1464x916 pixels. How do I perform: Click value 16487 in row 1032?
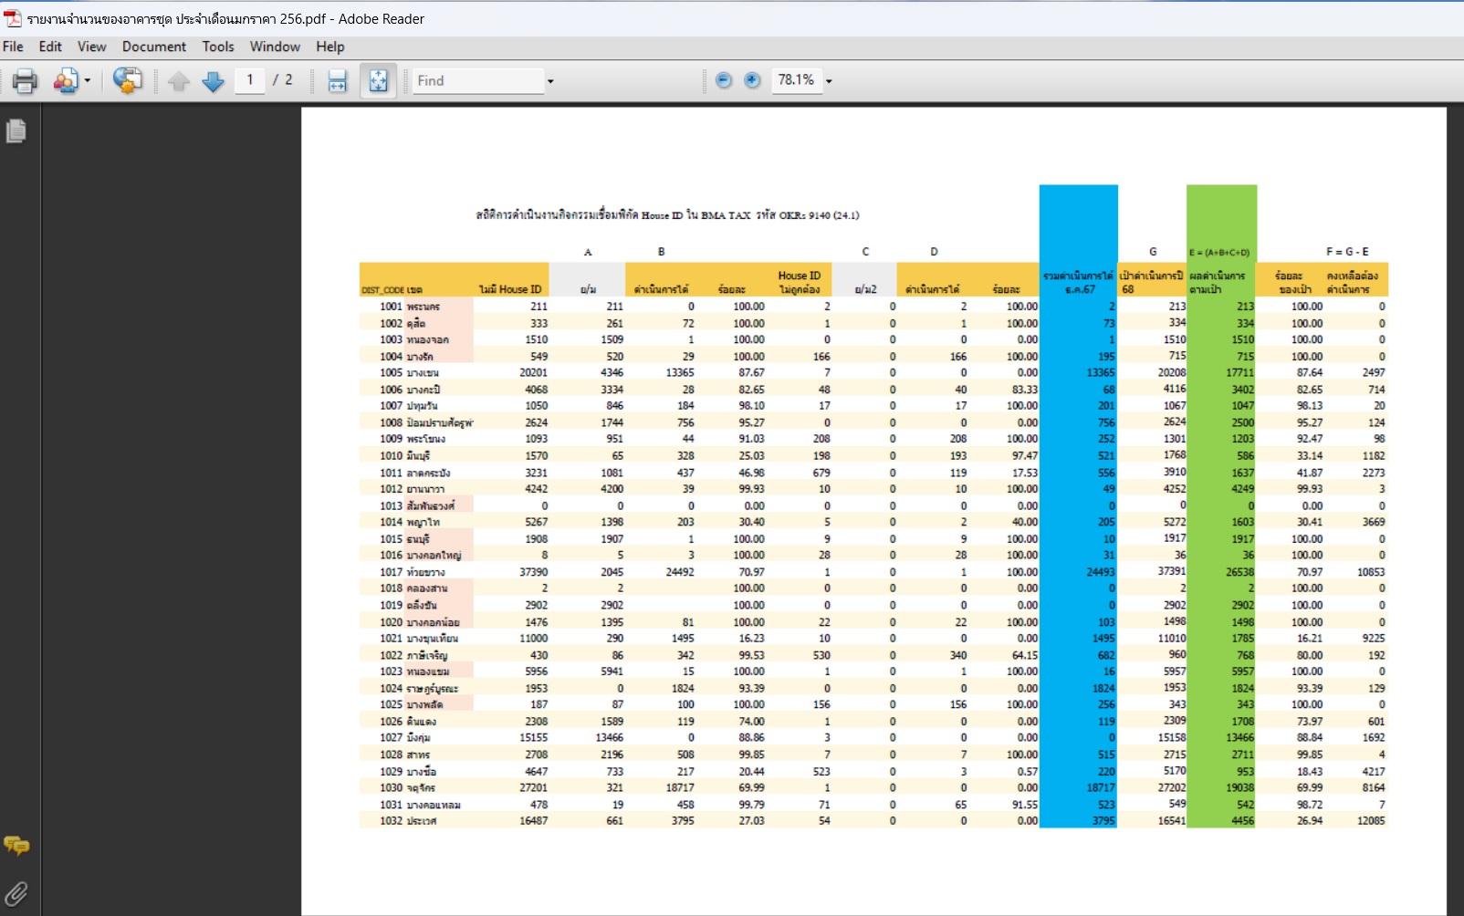coord(534,821)
